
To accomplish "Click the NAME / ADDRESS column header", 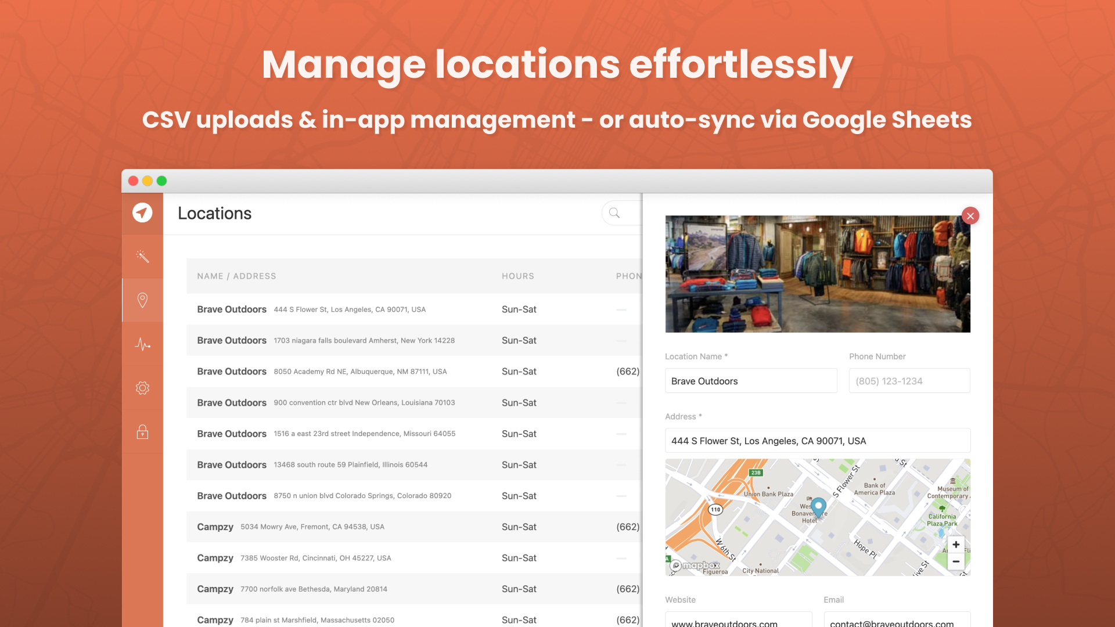I will pyautogui.click(x=236, y=276).
